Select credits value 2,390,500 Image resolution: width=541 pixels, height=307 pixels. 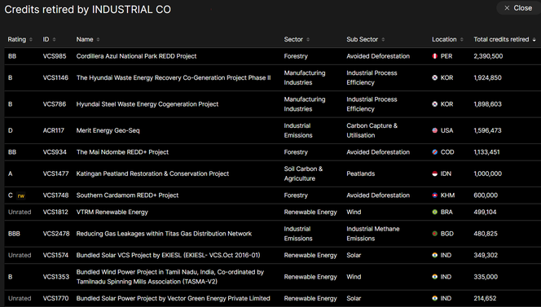pyautogui.click(x=488, y=56)
